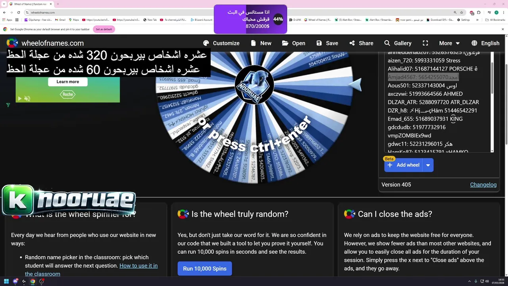Open the Maps bookmark
Screen dimensions: 508x286
point(74,20)
